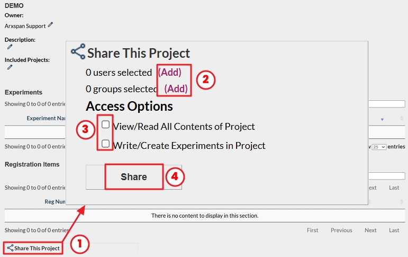The image size is (408, 257).
Task: Click the Share This Project button at the bottom
Action: (33, 248)
